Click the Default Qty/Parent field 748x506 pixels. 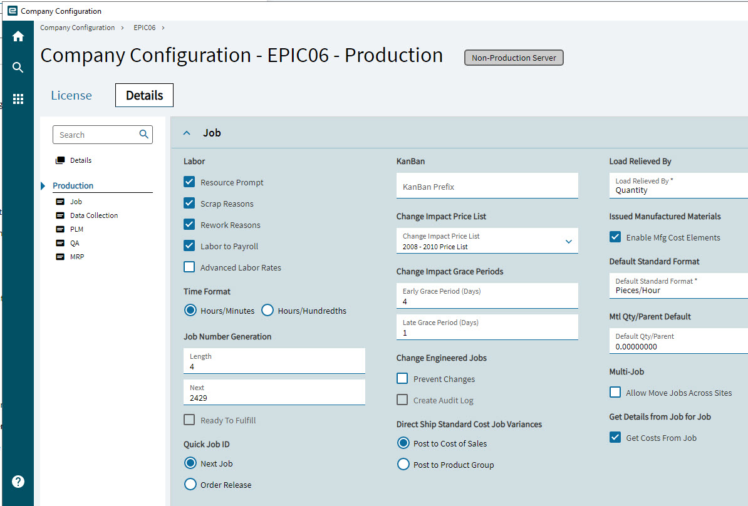[678, 341]
